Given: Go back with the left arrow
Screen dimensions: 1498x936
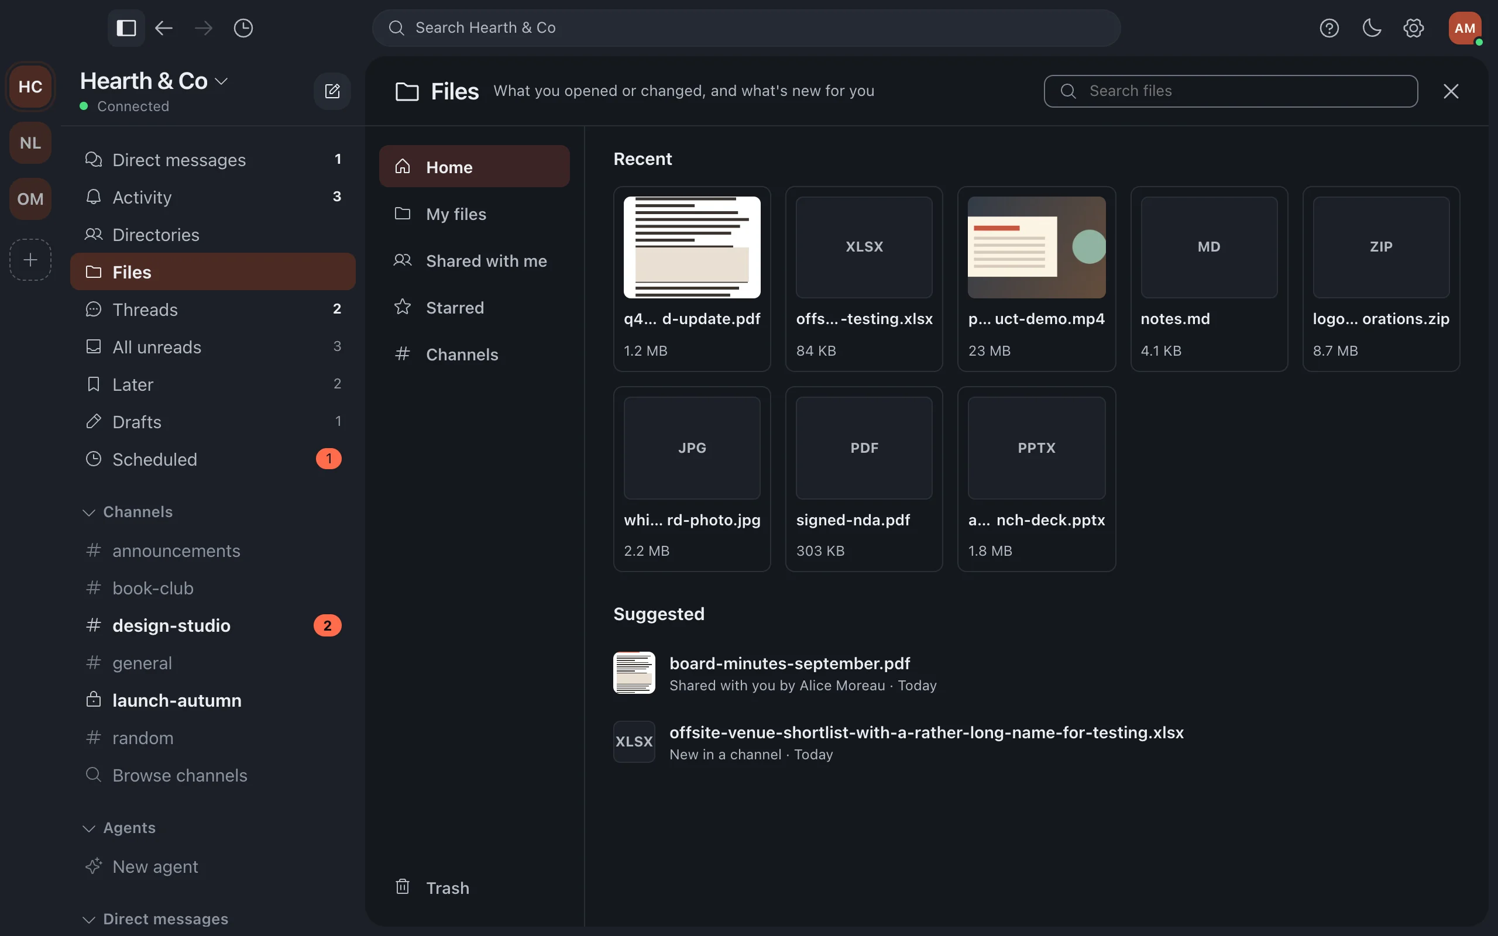Looking at the screenshot, I should coord(163,28).
